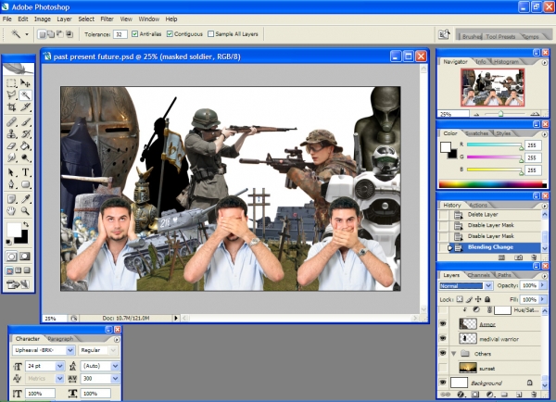Image resolution: width=556 pixels, height=402 pixels.
Task: Select the Clone Stamp tool
Action: click(x=12, y=134)
